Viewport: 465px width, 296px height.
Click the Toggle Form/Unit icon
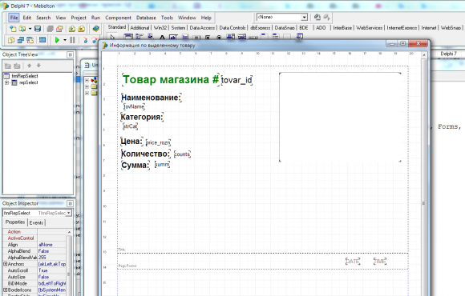coord(30,40)
